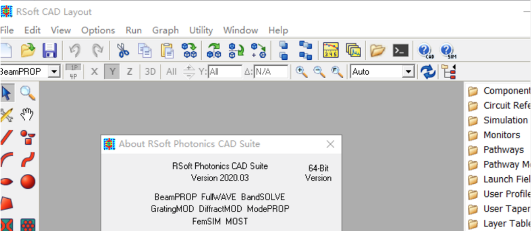Open the Graph menu
531x231 pixels.
click(x=165, y=30)
